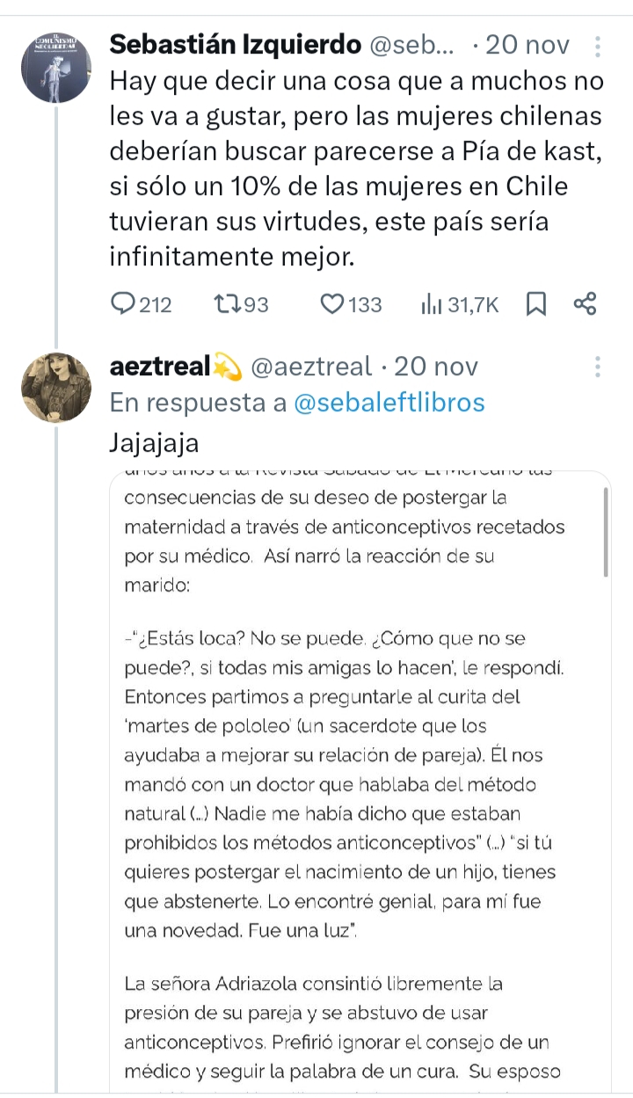Screen dimensions: 633x1098
Task: Click the scrollbar inside the attached screenshot
Action: click(x=606, y=533)
